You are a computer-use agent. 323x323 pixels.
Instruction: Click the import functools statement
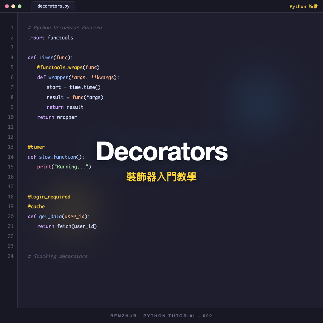click(x=50, y=38)
